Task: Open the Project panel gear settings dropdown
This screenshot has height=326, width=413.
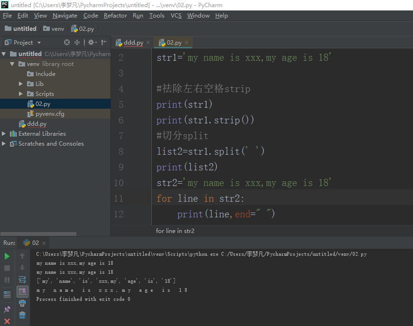Action: pyautogui.click(x=92, y=42)
